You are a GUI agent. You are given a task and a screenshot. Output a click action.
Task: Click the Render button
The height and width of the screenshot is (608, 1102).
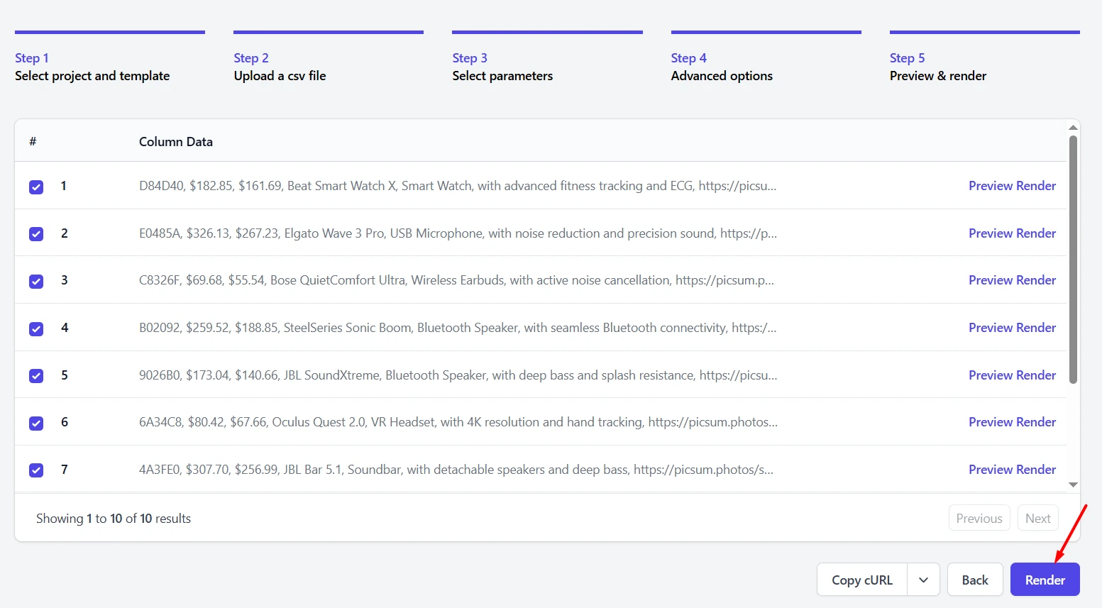tap(1045, 580)
